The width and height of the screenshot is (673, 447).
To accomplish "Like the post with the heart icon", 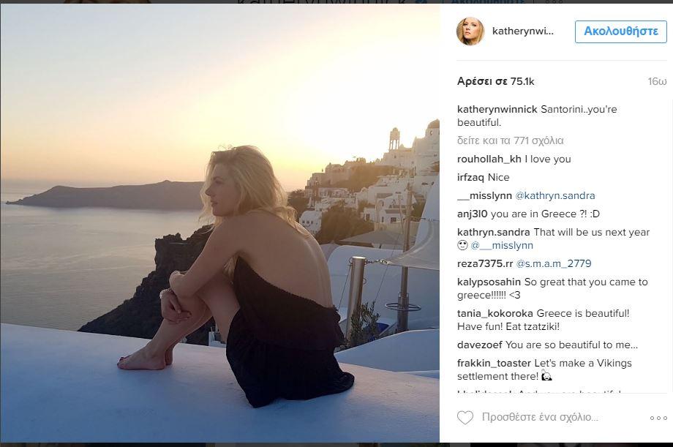I will [465, 418].
